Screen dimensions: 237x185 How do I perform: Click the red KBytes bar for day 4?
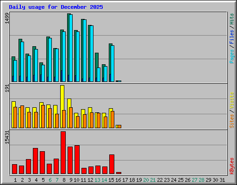point(35,161)
